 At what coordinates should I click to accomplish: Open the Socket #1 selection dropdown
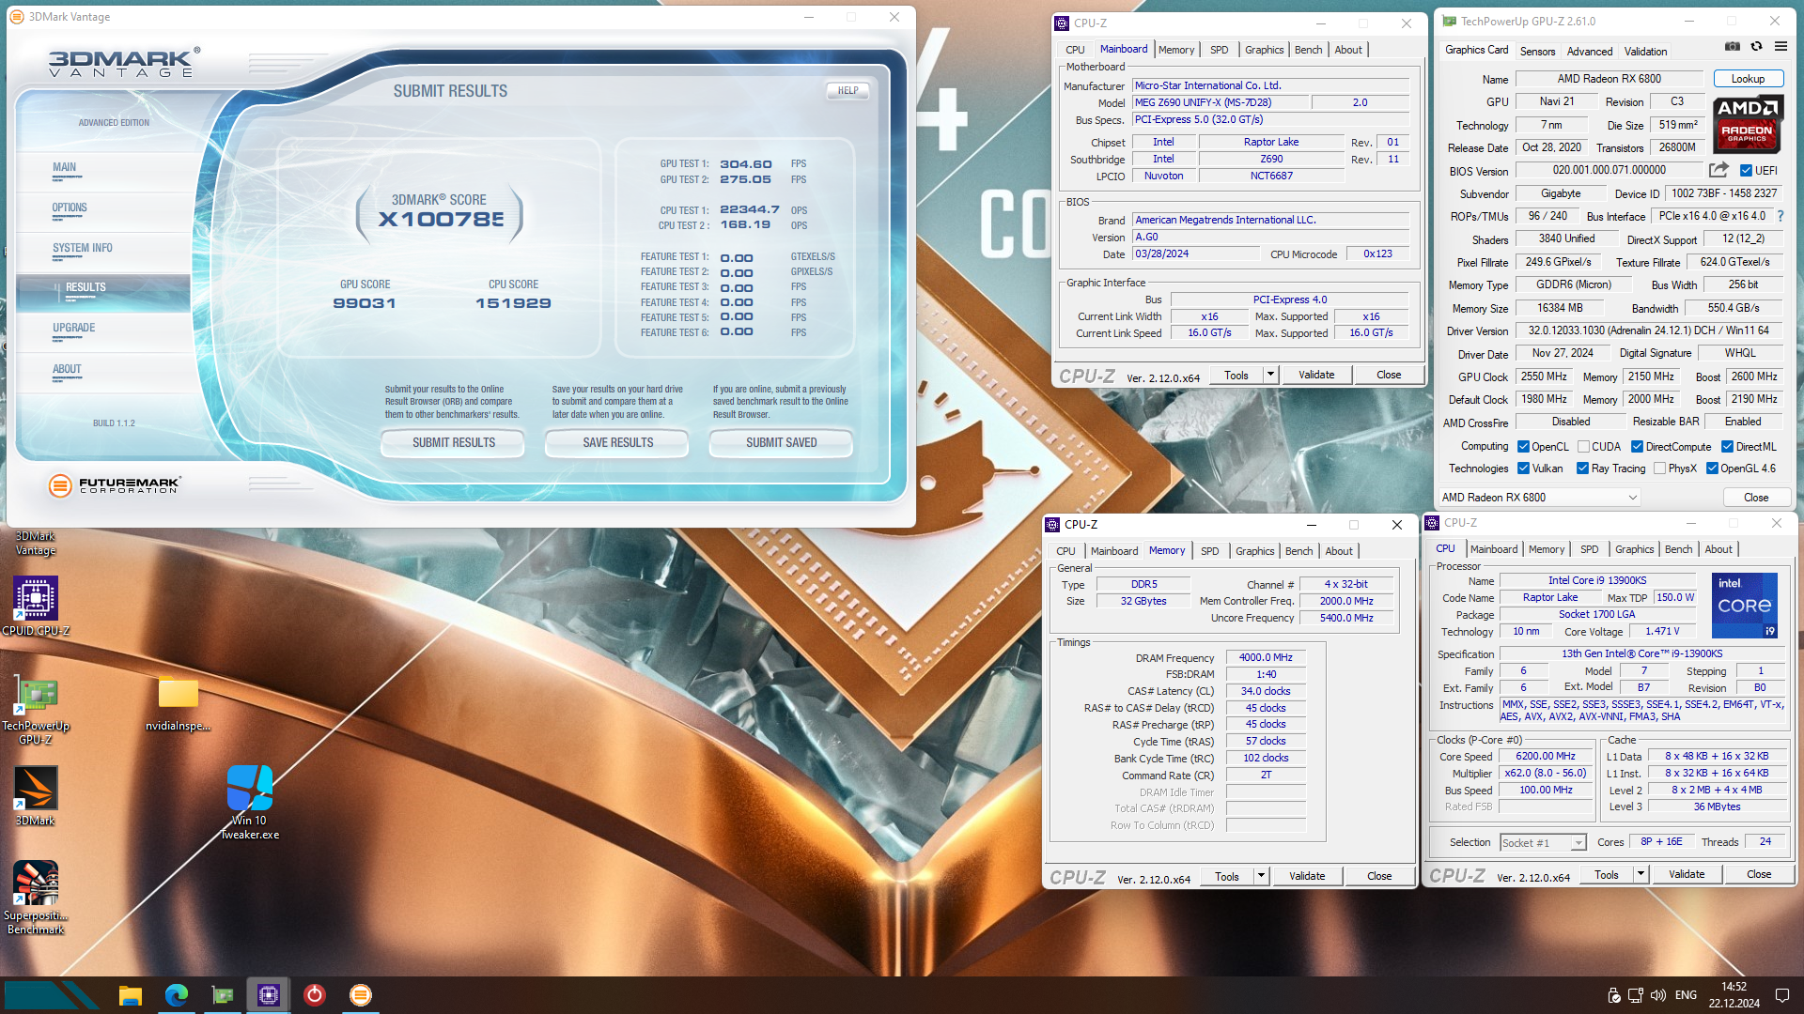coord(1543,843)
